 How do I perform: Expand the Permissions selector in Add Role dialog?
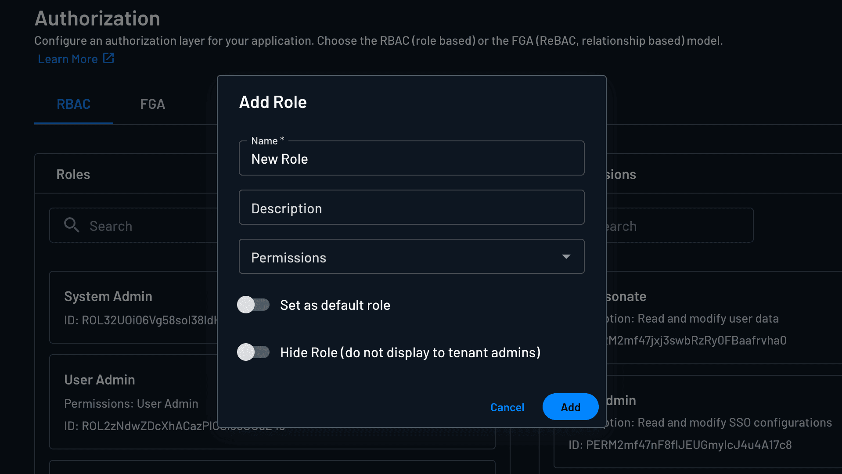[x=411, y=256]
